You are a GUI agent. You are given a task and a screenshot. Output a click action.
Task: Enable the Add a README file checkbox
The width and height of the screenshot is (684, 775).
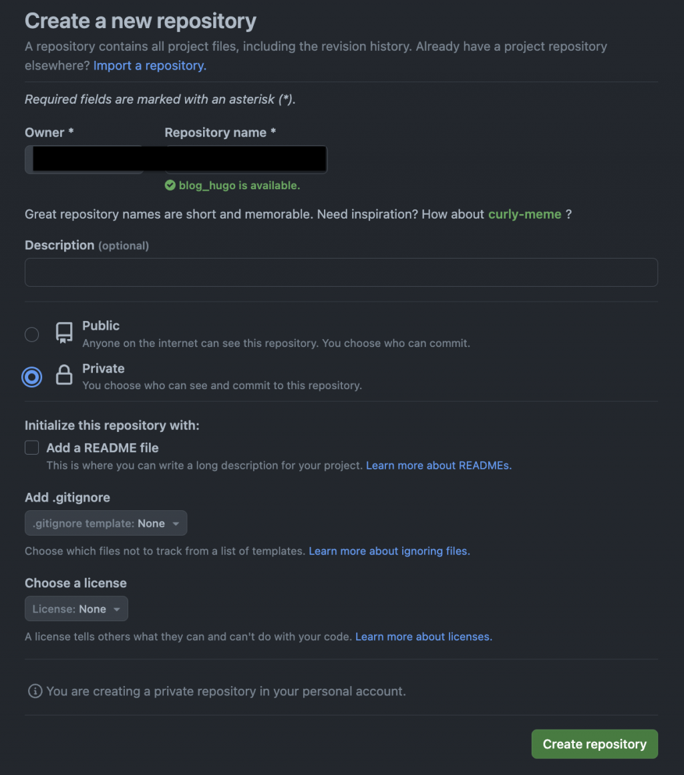[x=32, y=447]
